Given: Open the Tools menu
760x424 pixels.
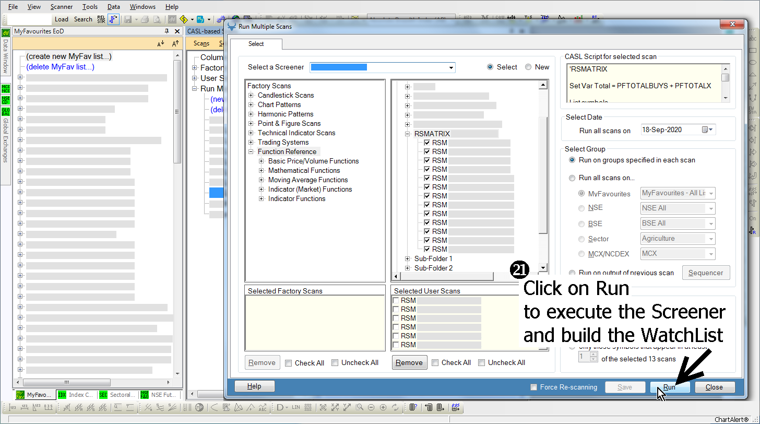Looking at the screenshot, I should coord(90,7).
